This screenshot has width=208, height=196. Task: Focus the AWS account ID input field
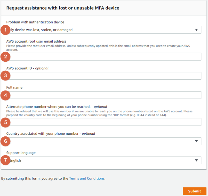tap(104, 76)
